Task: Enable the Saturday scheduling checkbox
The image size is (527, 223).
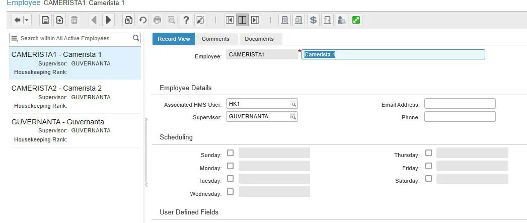Action: (x=428, y=179)
